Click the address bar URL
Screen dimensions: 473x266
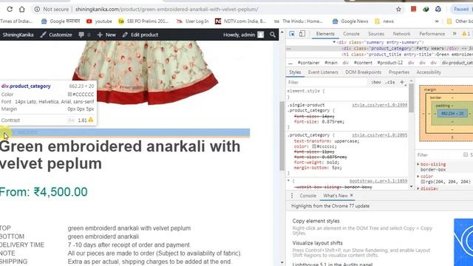[x=166, y=10]
